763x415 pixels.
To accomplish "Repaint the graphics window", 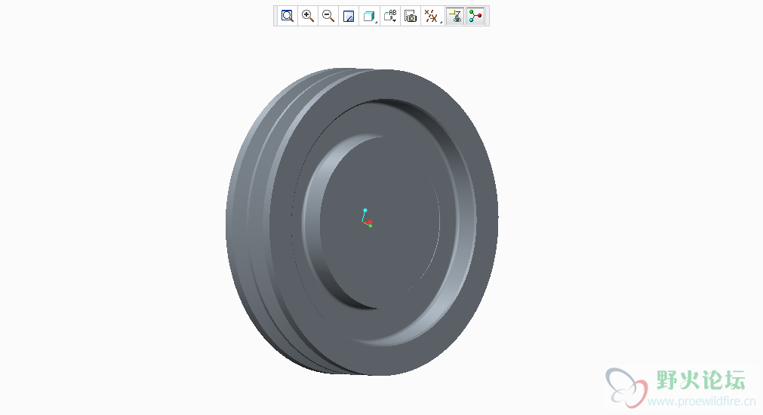I will pos(349,16).
